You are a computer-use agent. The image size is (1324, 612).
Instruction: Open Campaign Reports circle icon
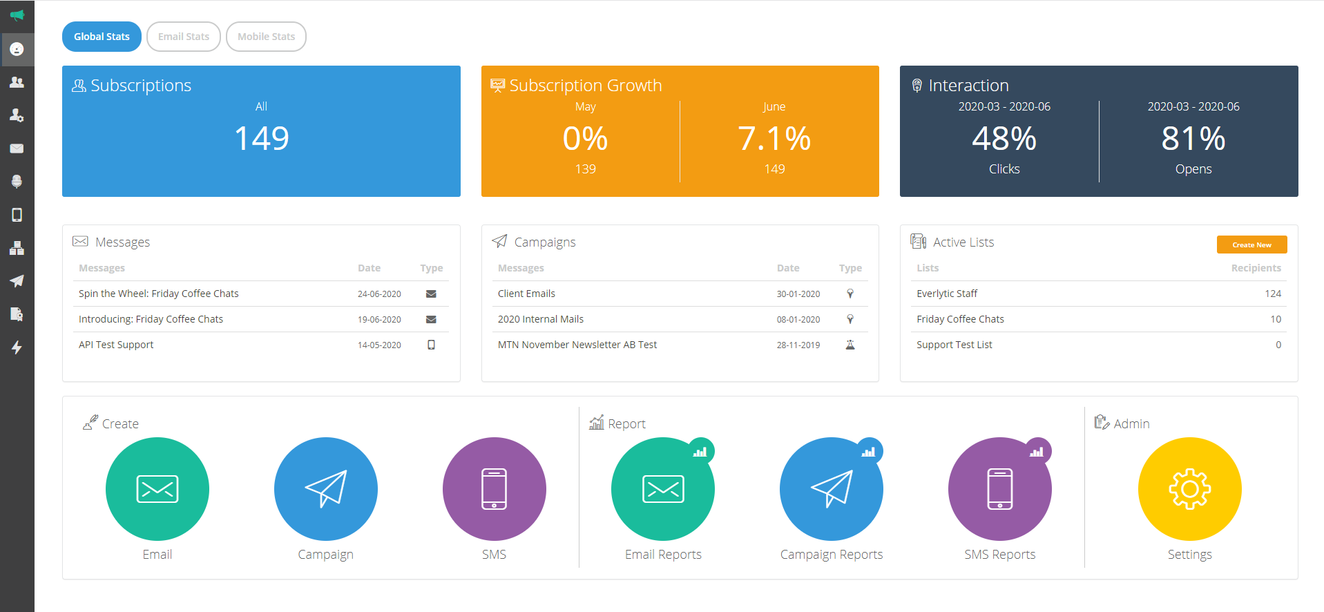[x=832, y=489]
